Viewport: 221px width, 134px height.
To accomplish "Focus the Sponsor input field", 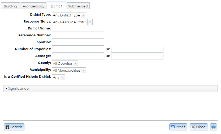I will 78,43.
